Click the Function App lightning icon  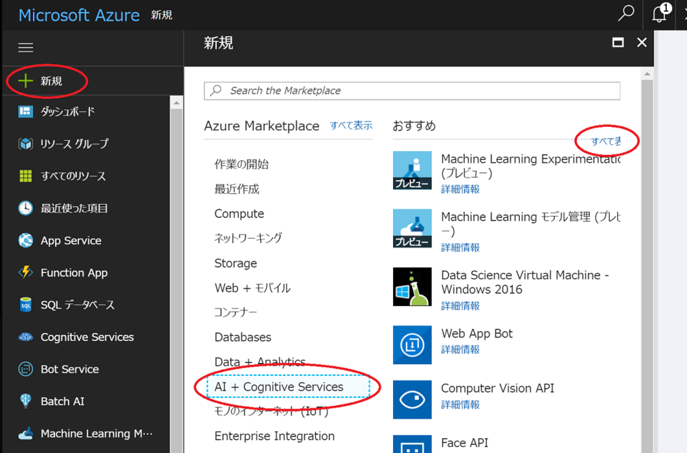coord(25,272)
